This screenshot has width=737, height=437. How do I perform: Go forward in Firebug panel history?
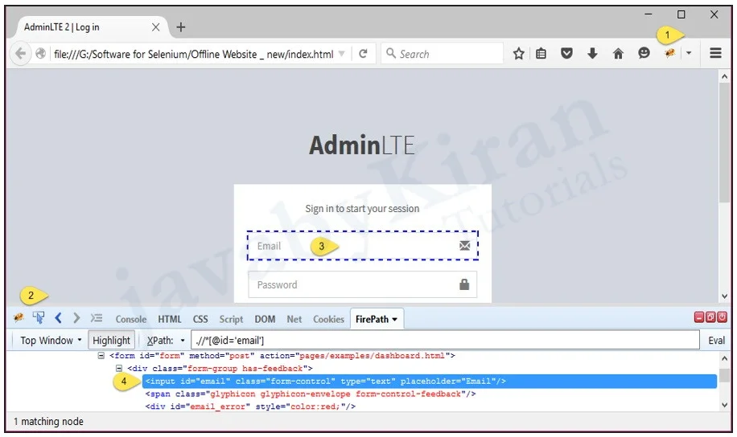76,318
